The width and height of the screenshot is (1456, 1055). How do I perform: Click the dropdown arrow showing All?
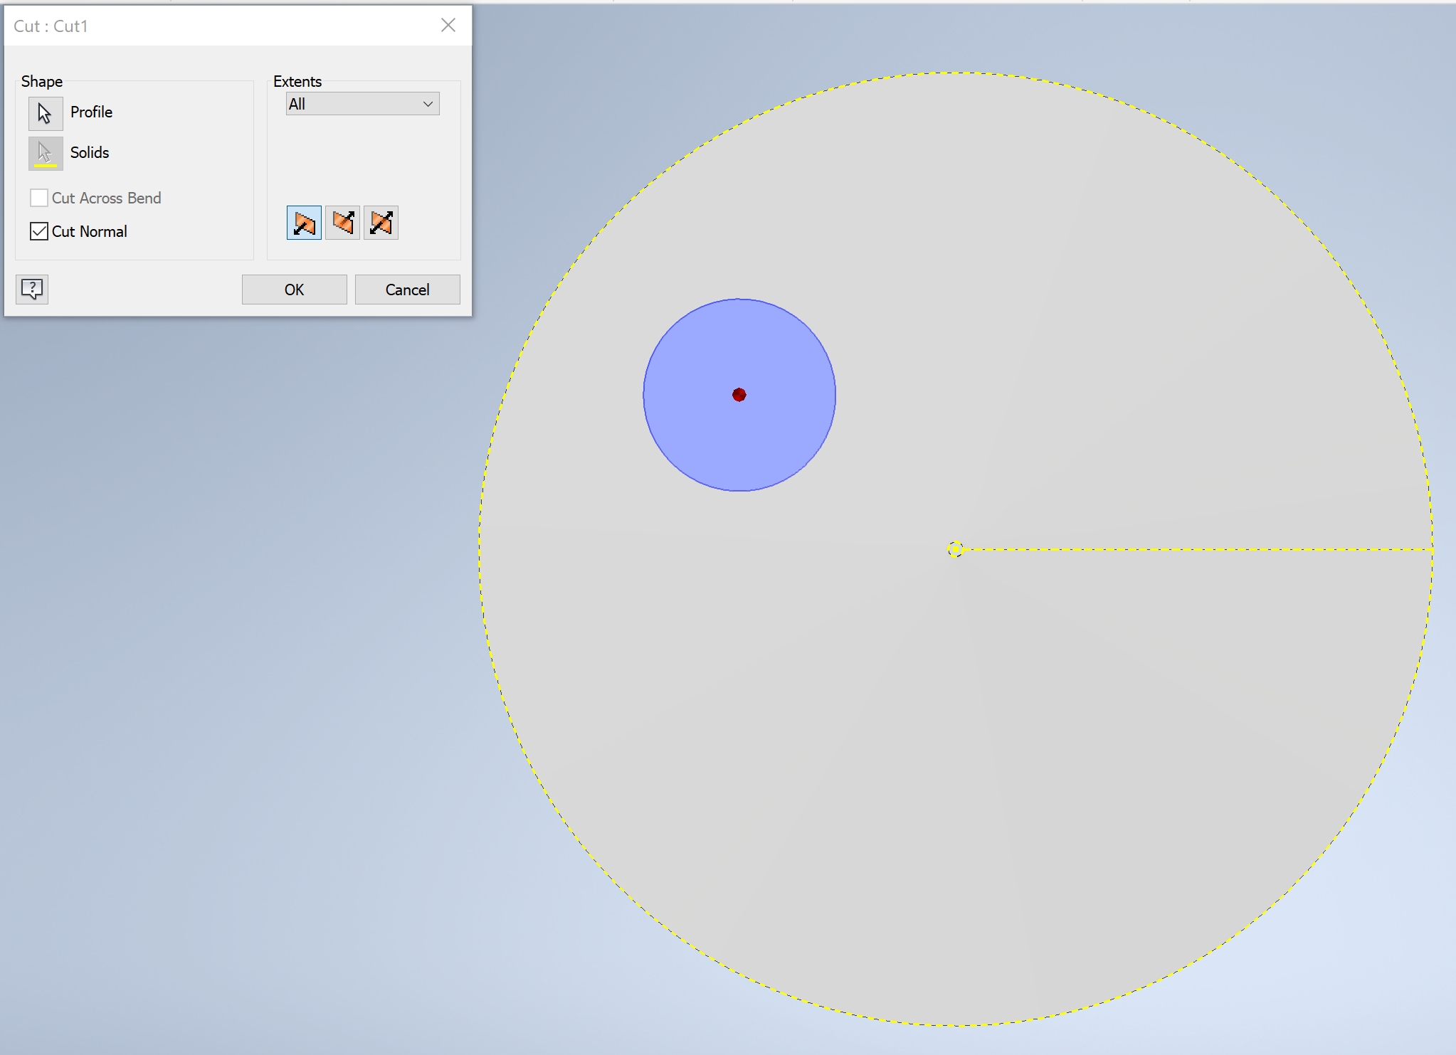[426, 103]
